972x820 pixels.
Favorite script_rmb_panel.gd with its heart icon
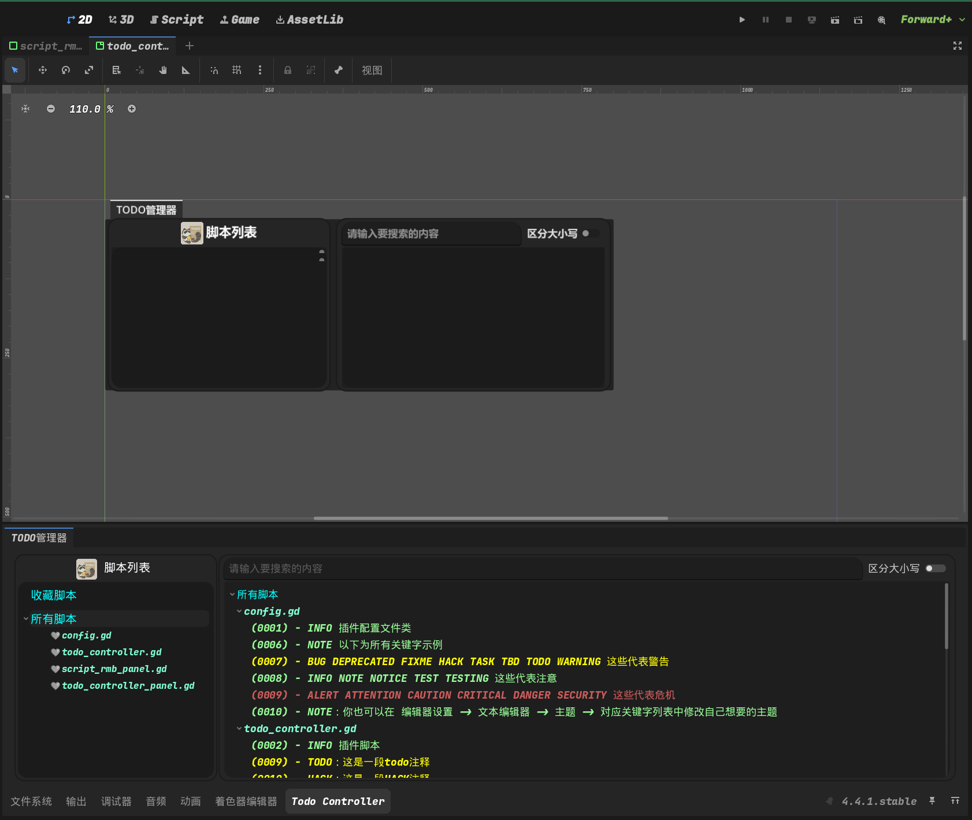coord(55,669)
